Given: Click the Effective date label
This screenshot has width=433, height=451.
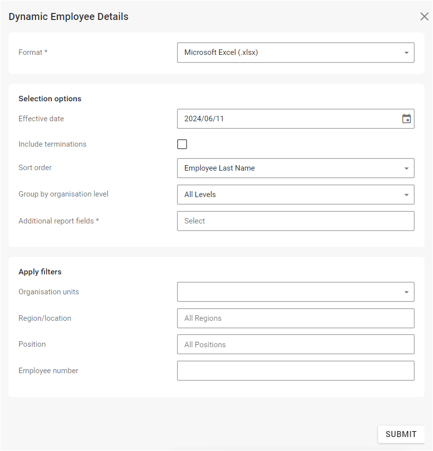Looking at the screenshot, I should click(41, 119).
